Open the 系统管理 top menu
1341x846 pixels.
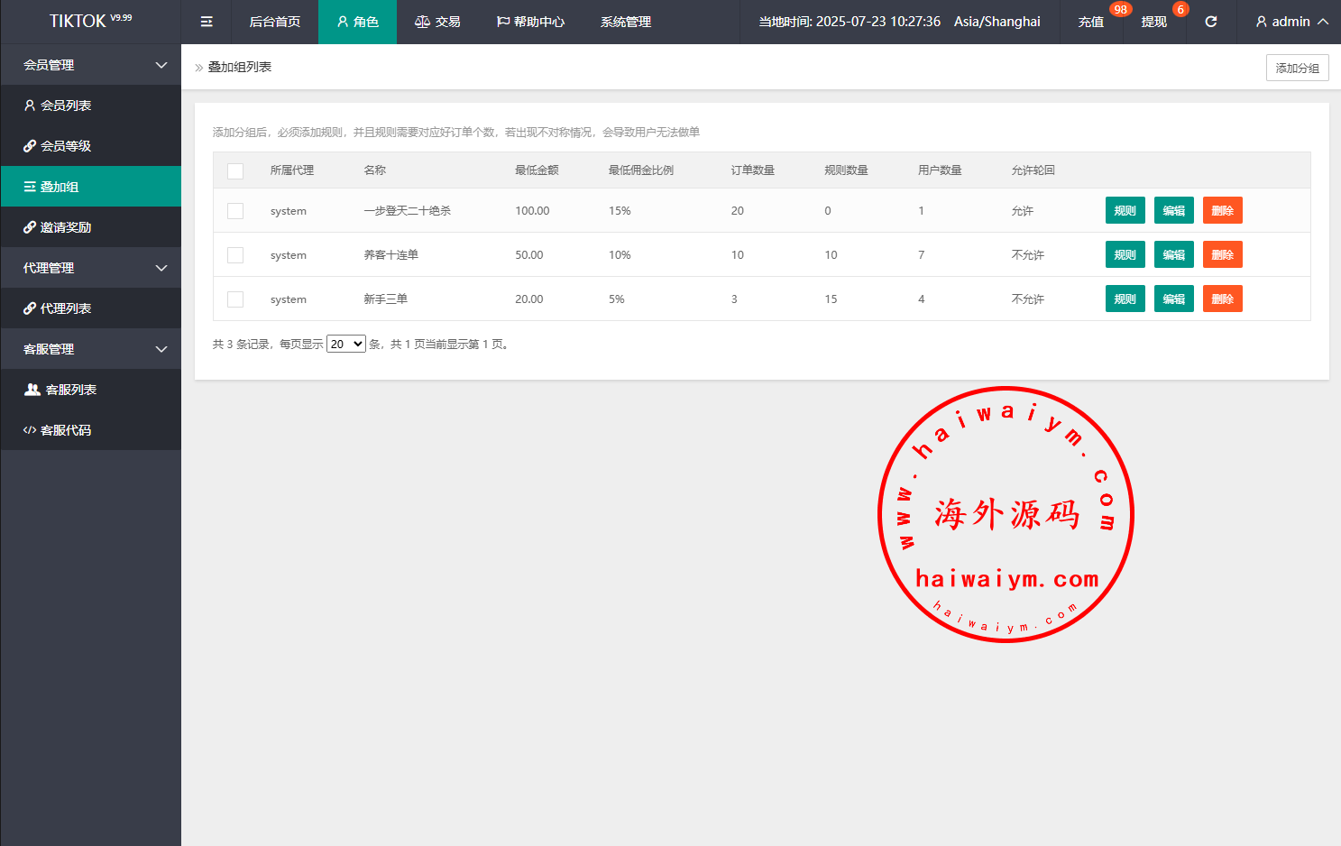pyautogui.click(x=625, y=22)
